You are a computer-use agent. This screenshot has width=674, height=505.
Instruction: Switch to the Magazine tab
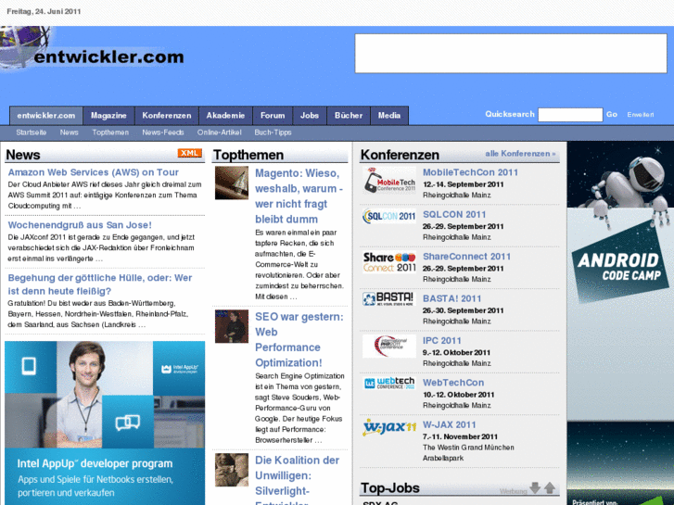pyautogui.click(x=108, y=116)
